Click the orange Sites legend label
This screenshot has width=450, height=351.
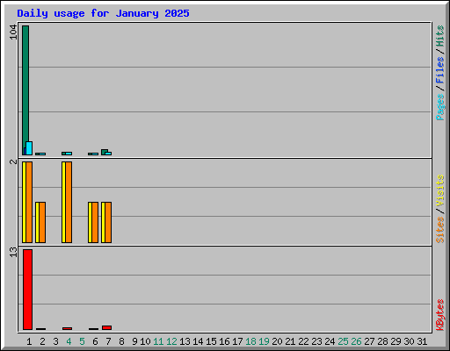tap(440, 230)
